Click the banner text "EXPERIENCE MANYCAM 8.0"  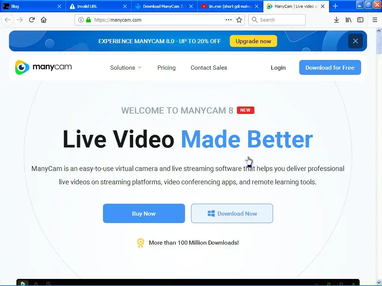[x=136, y=41]
